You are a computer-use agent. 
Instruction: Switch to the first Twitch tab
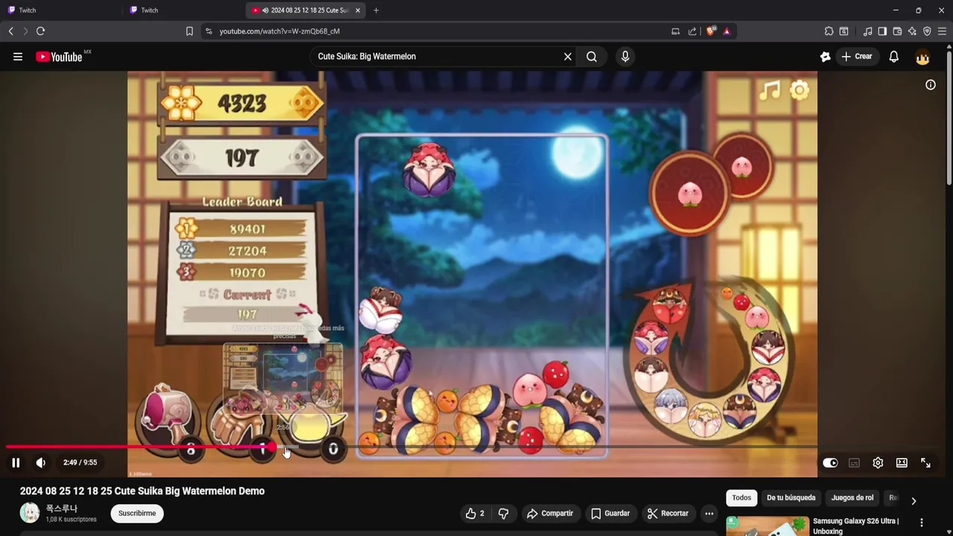pos(60,10)
